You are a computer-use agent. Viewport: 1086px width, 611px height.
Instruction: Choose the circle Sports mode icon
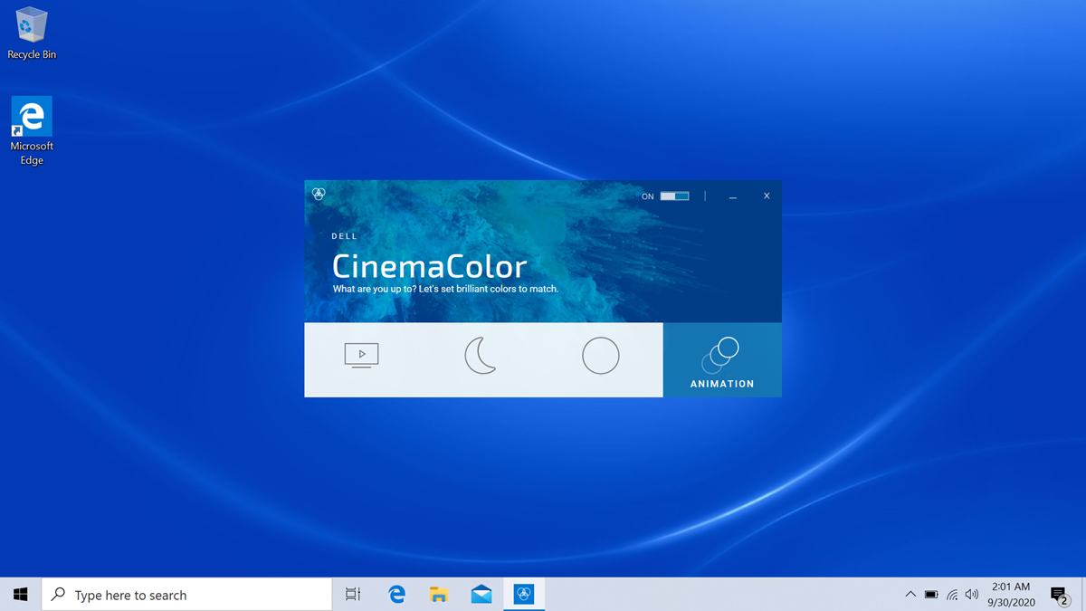(601, 356)
